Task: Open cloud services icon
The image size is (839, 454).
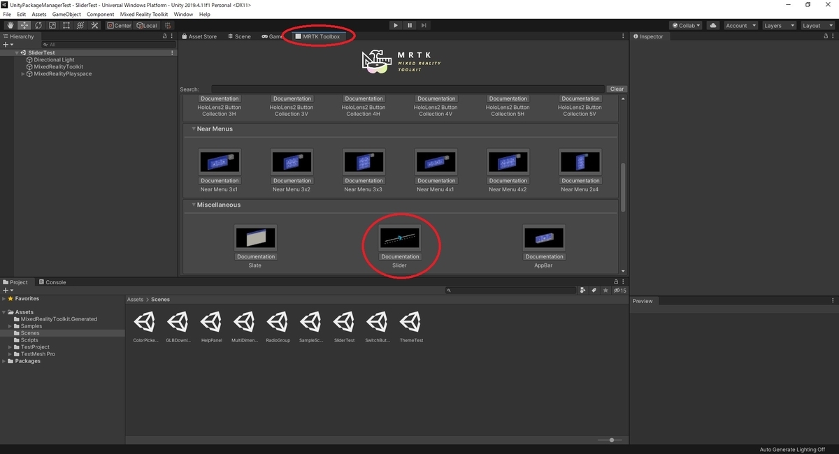Action: (712, 25)
